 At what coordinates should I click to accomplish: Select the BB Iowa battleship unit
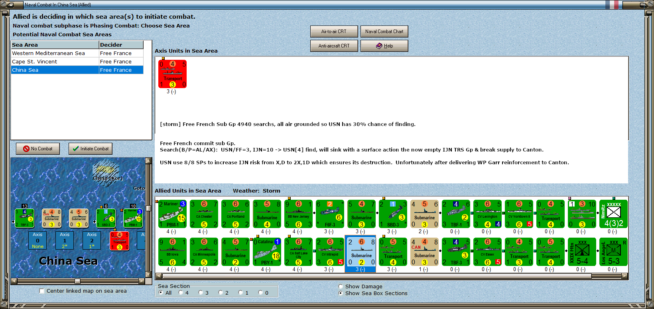(173, 252)
